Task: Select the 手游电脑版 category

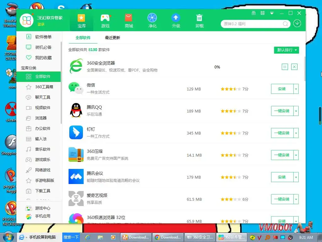Action: coord(39,181)
